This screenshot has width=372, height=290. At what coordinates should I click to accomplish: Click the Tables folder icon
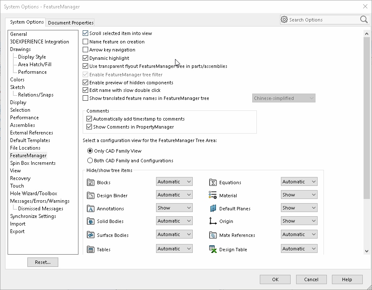point(91,249)
